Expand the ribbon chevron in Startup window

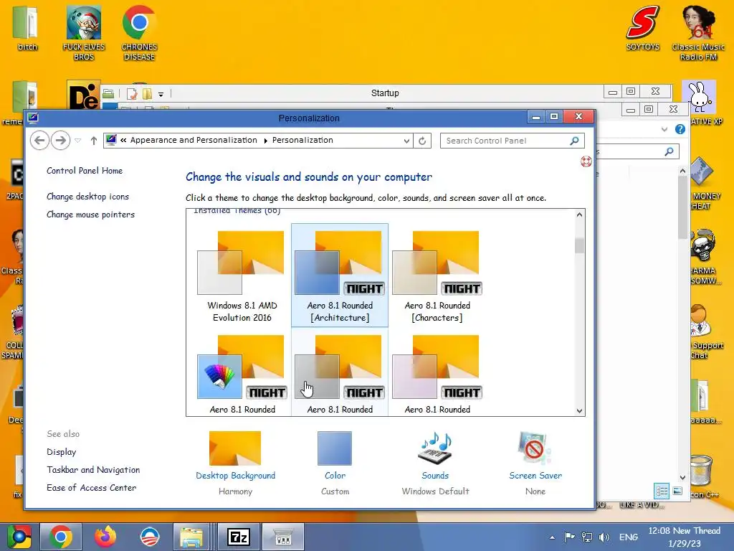click(664, 129)
